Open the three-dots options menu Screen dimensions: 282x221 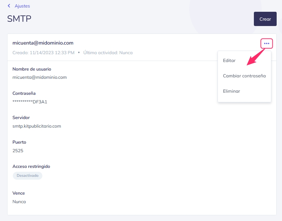(x=267, y=43)
